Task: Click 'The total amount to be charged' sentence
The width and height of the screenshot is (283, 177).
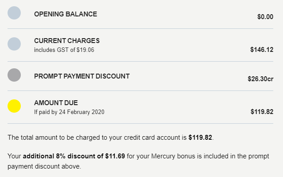Action: (x=110, y=138)
